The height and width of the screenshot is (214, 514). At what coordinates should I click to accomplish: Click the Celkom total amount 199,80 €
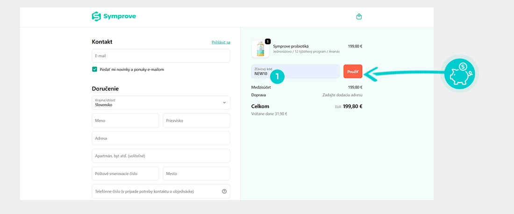[352, 106]
